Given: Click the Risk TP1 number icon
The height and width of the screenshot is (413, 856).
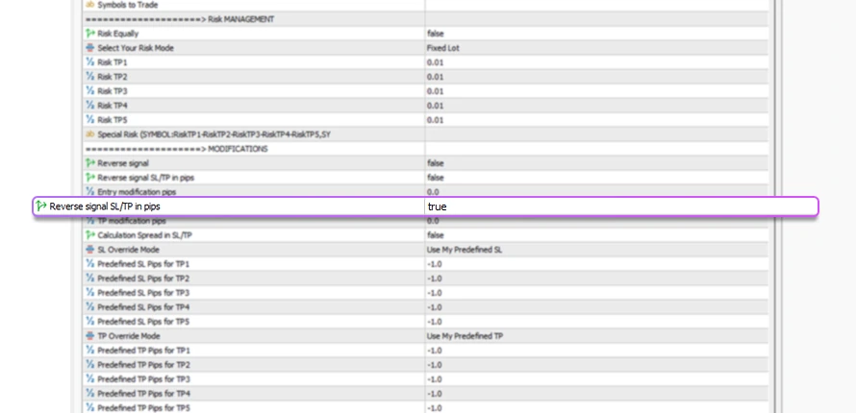Looking at the screenshot, I should pyautogui.click(x=89, y=62).
